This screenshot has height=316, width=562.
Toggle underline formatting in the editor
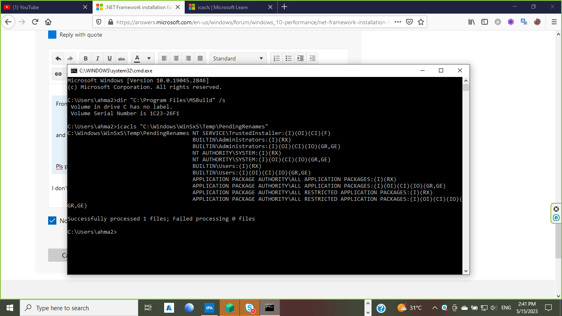(x=109, y=58)
